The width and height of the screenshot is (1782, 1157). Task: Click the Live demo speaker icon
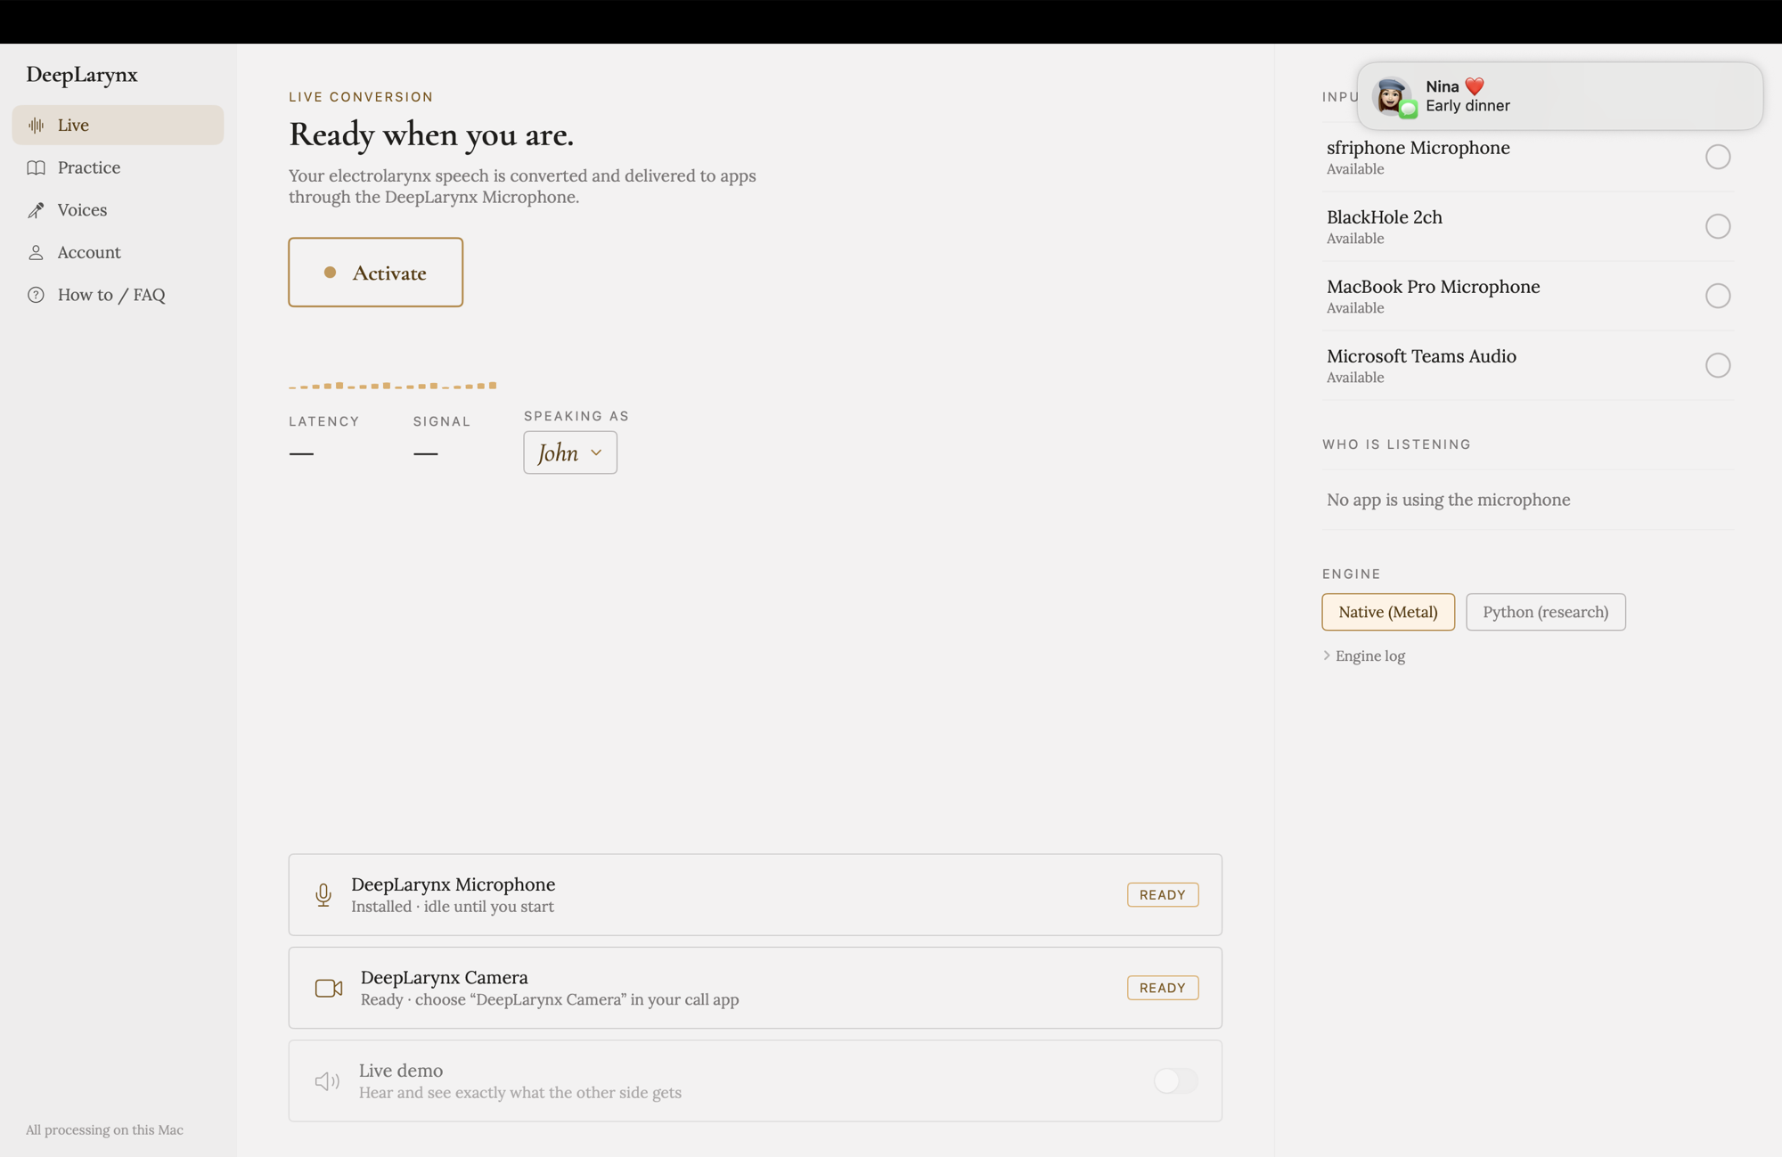coord(327,1081)
